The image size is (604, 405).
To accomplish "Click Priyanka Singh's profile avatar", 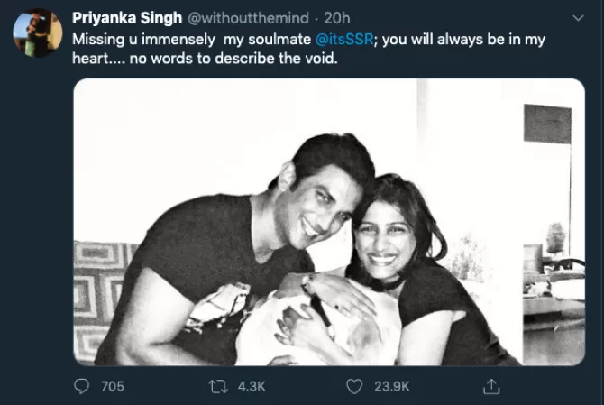I will click(x=37, y=33).
